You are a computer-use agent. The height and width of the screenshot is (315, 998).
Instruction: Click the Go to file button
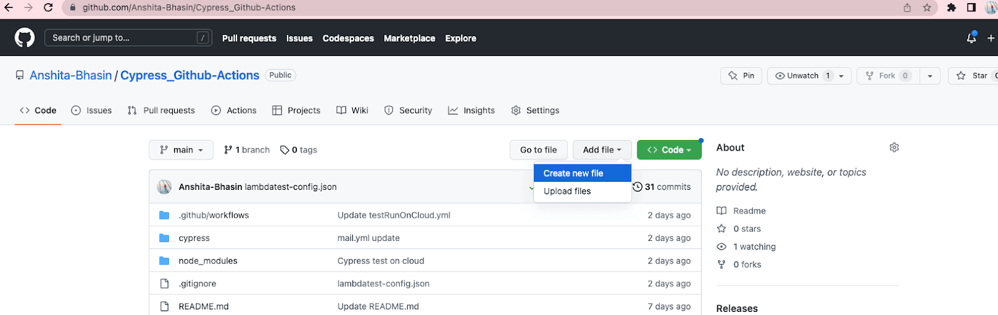pos(538,150)
